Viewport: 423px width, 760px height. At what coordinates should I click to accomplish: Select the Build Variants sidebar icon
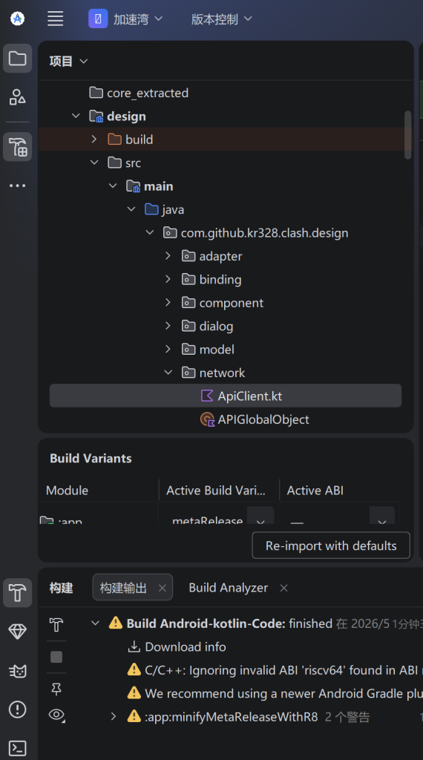[18, 147]
